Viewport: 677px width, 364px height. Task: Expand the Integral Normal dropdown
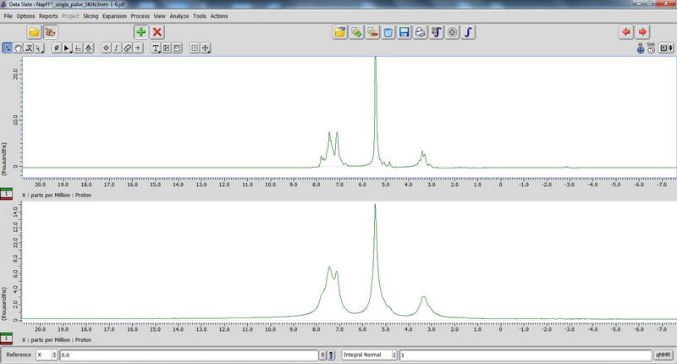(395, 356)
